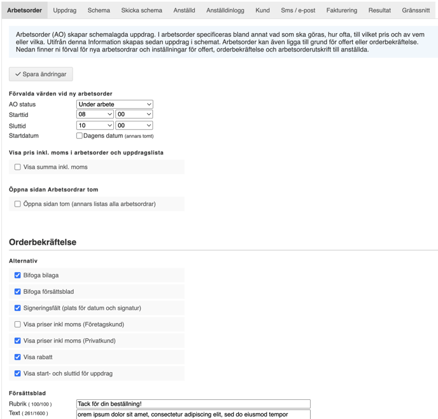Switch to the Schema tab

(x=99, y=10)
